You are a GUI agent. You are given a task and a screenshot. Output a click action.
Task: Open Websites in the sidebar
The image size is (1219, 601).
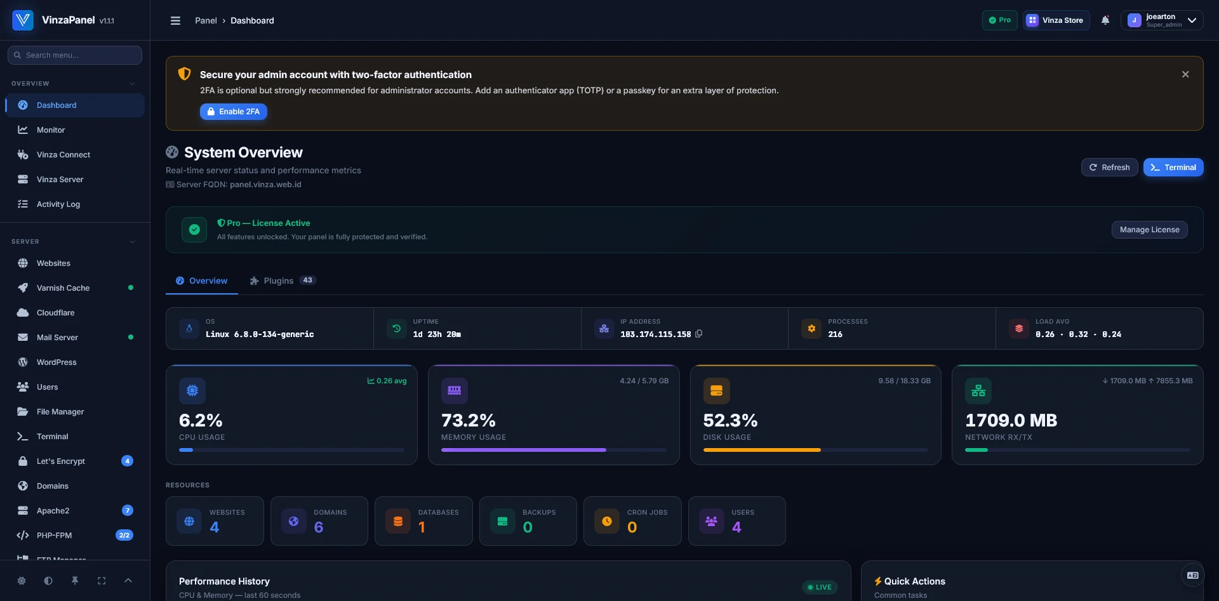tap(75, 263)
